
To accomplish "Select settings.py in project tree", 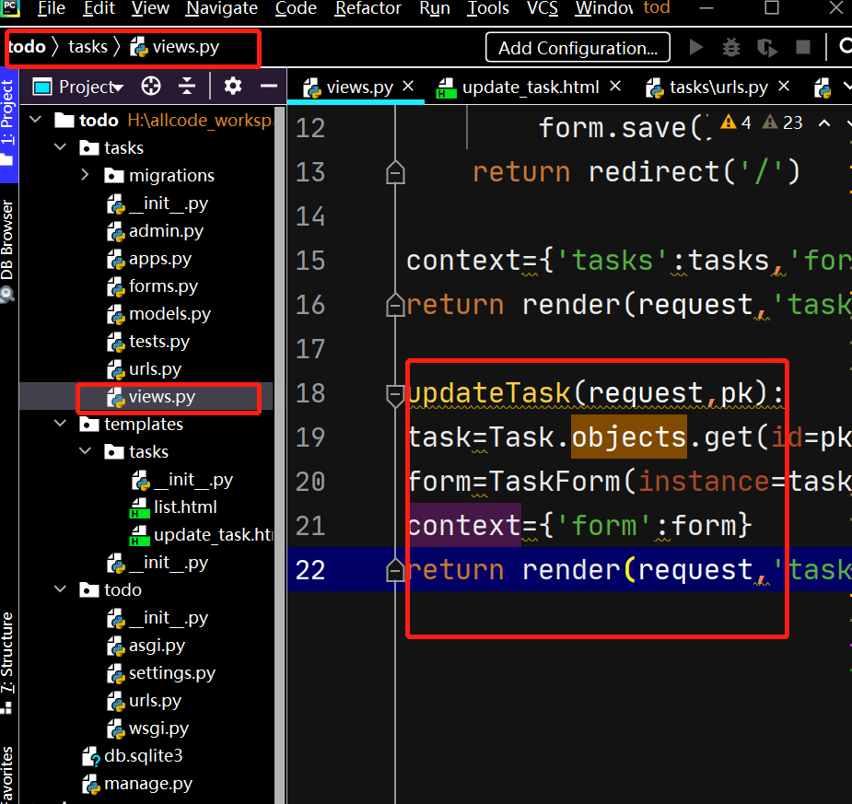I will click(x=161, y=672).
